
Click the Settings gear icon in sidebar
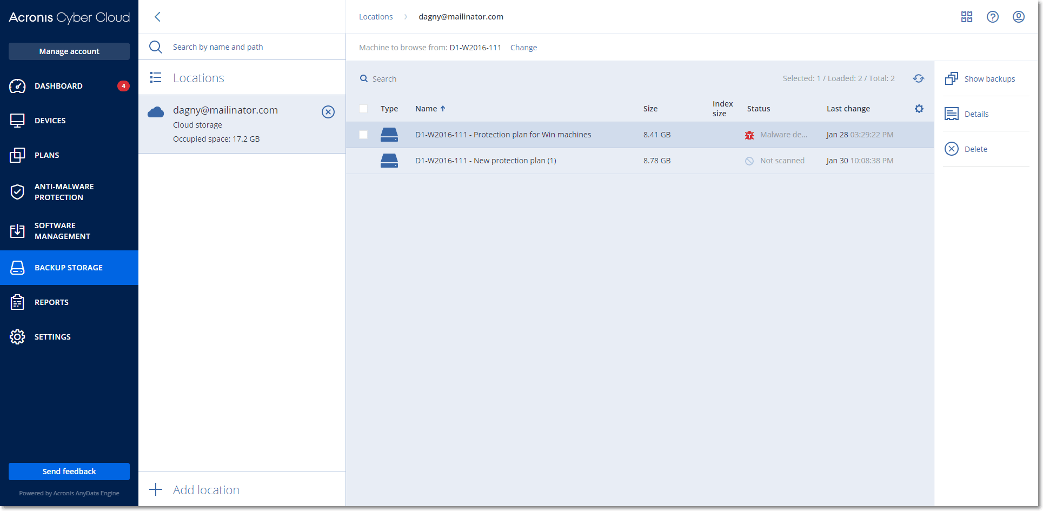point(17,337)
